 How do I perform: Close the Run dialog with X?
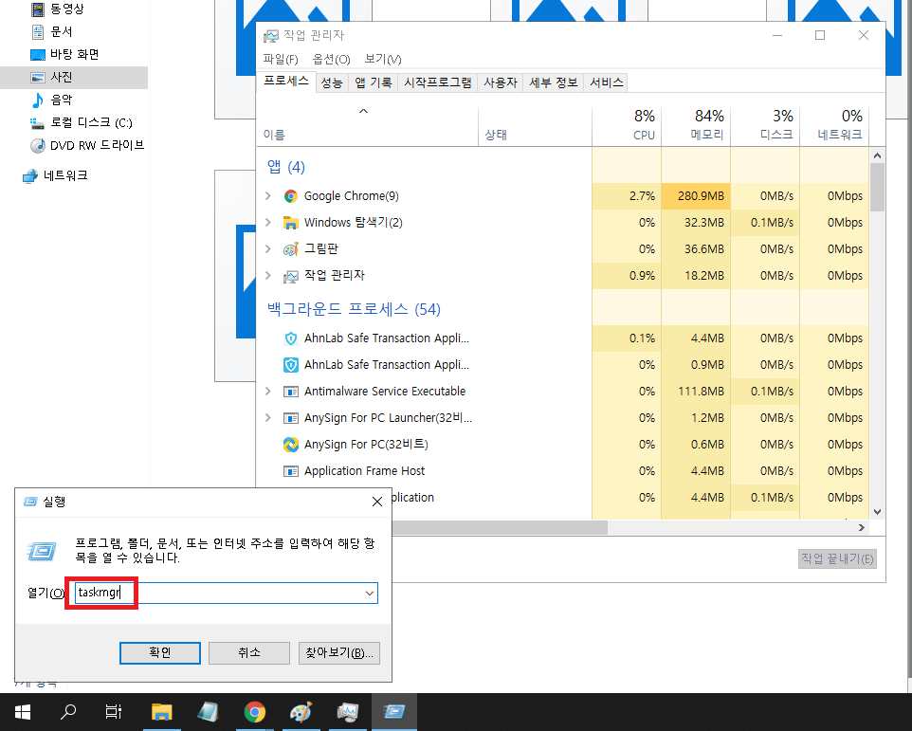pos(377,502)
